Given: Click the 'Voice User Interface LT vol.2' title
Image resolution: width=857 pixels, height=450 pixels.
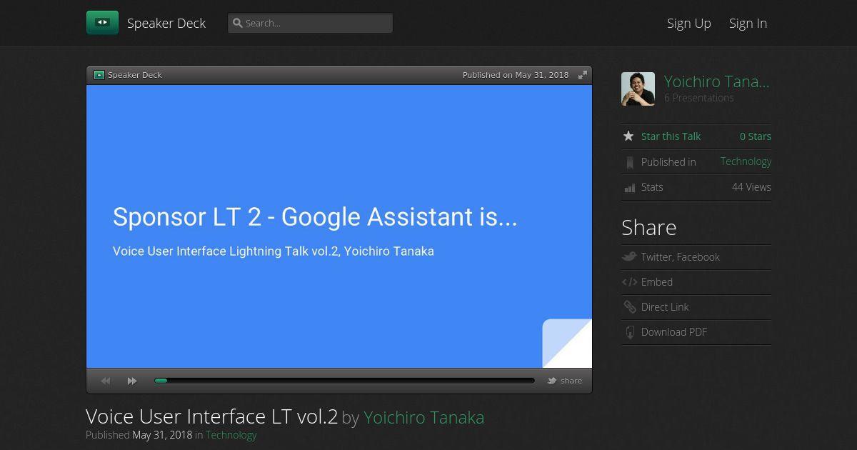Looking at the screenshot, I should pyautogui.click(x=211, y=416).
